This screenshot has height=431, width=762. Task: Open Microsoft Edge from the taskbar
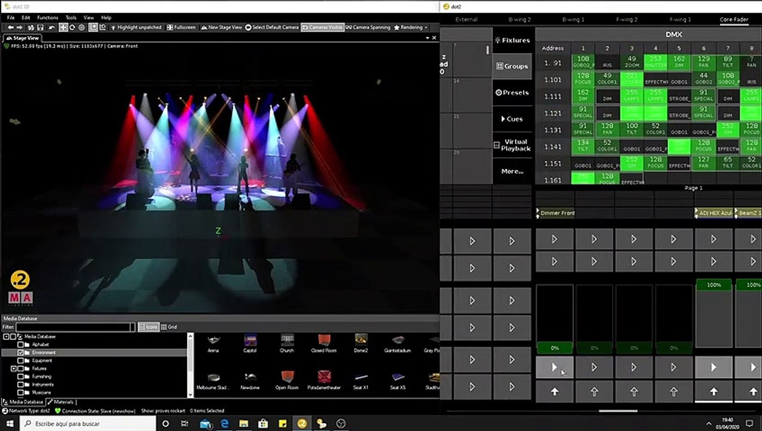(225, 423)
